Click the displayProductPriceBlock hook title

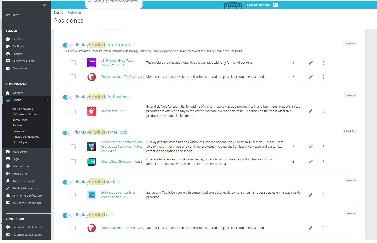(101, 132)
